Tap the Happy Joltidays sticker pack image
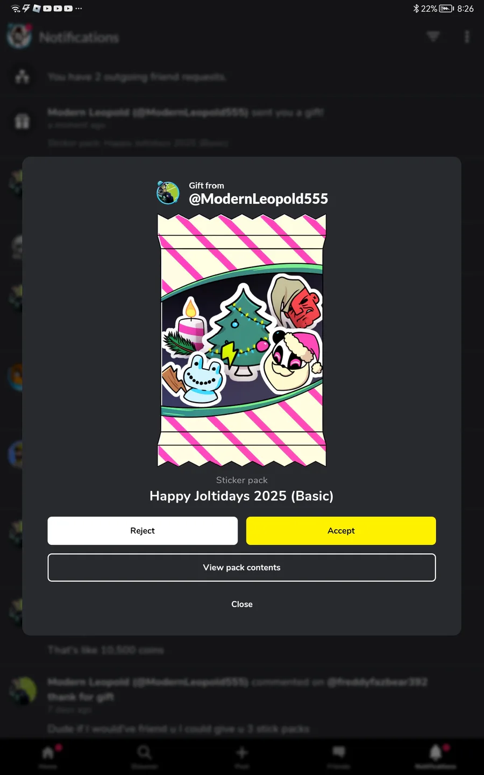The image size is (484, 775). coord(241,340)
